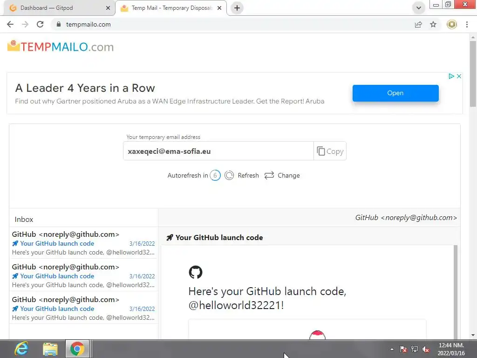The image size is (477, 358).
Task: Refresh the inbox with the Refresh button
Action: click(242, 175)
